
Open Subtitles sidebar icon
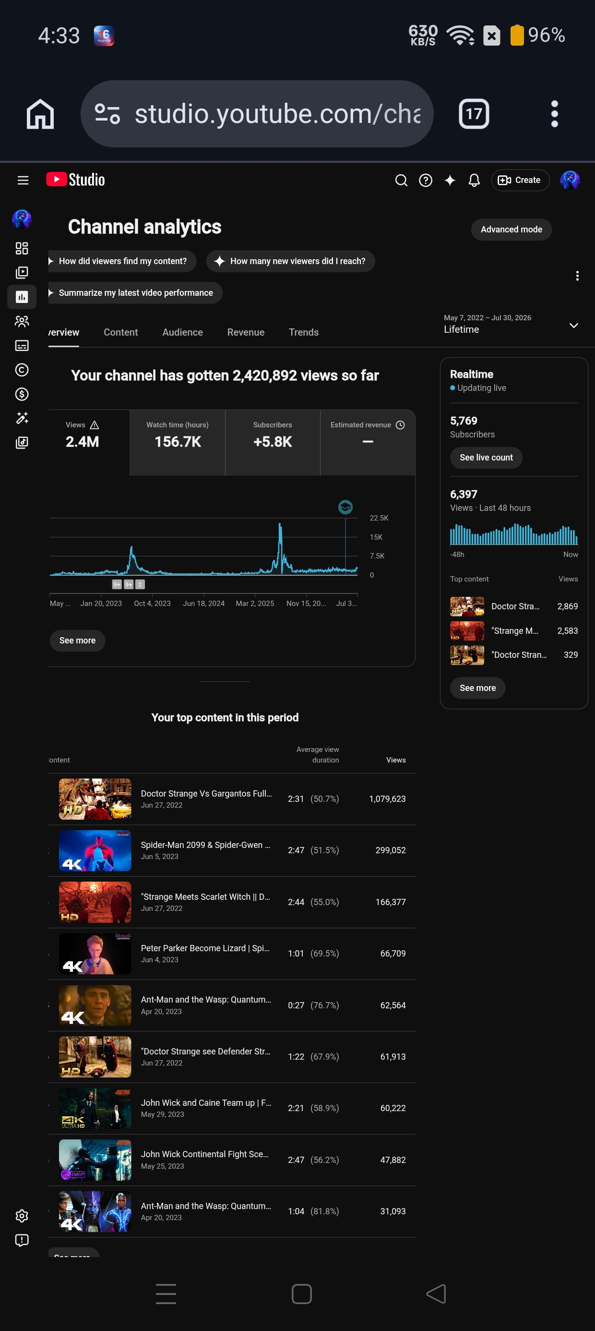tap(22, 346)
